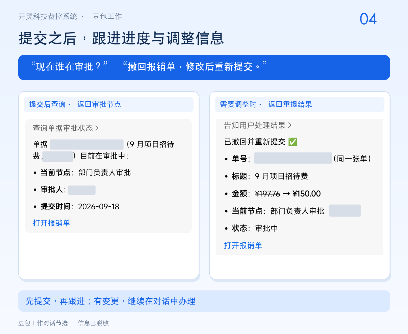Expand 查询单据审批状态 chevron

coord(97,128)
